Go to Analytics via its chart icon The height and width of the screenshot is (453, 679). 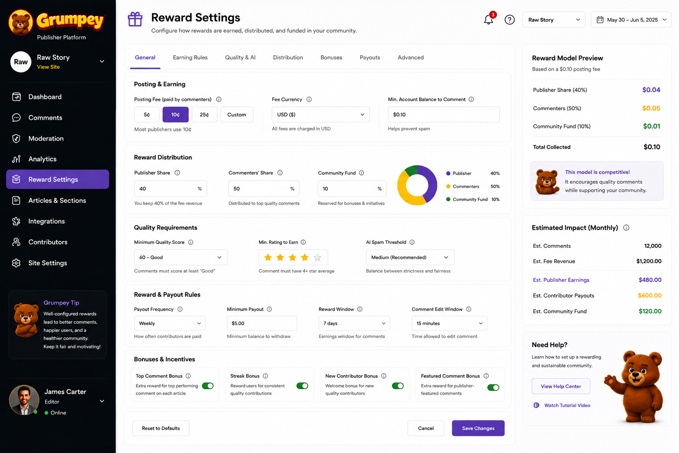point(16,159)
